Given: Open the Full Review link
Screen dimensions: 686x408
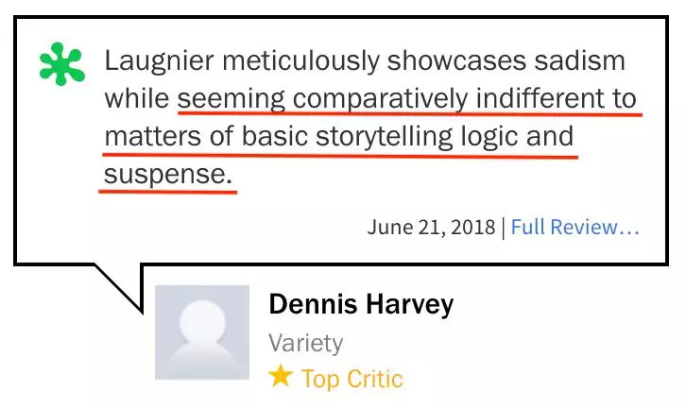Looking at the screenshot, I should point(575,228).
